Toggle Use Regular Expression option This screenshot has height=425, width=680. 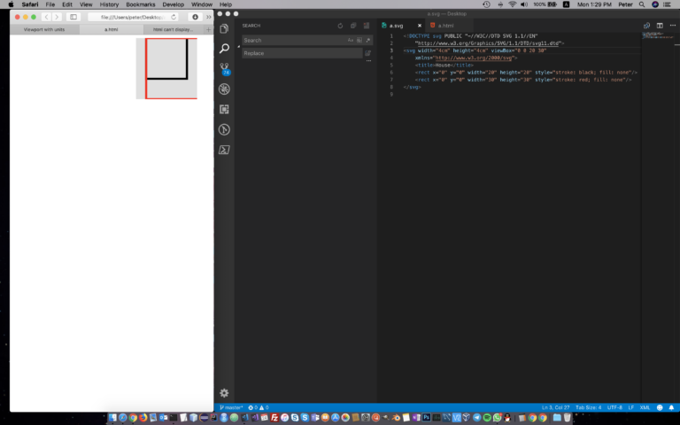[368, 41]
